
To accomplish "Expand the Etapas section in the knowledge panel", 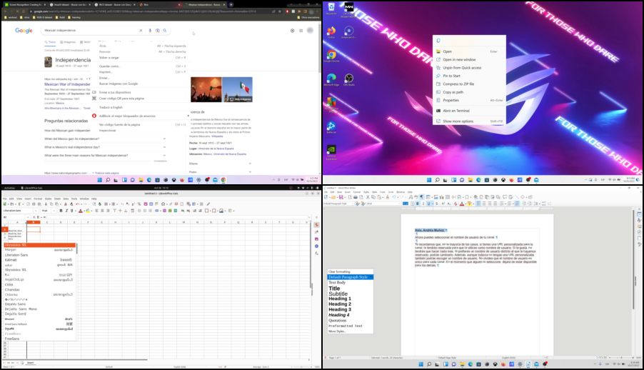I will click(250, 164).
